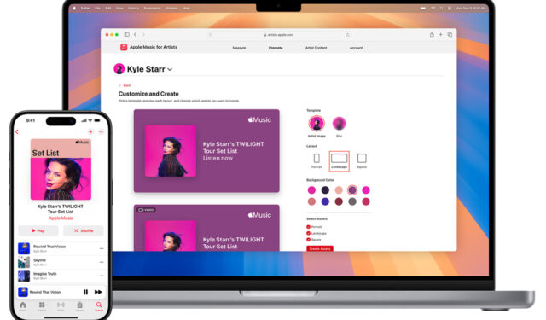The width and height of the screenshot is (546, 320).
Task: Click the tab overview icon in Safari
Action: point(450,34)
